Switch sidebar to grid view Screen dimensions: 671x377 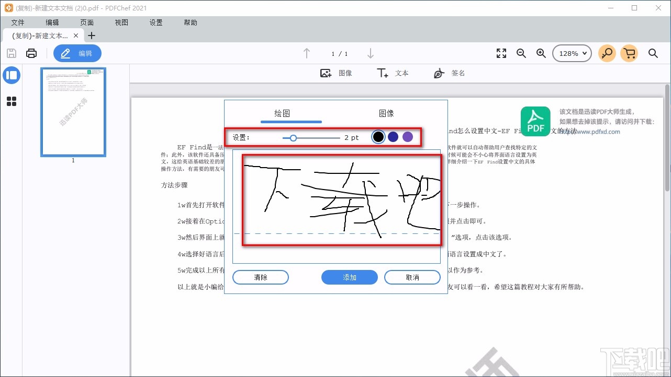(x=12, y=101)
